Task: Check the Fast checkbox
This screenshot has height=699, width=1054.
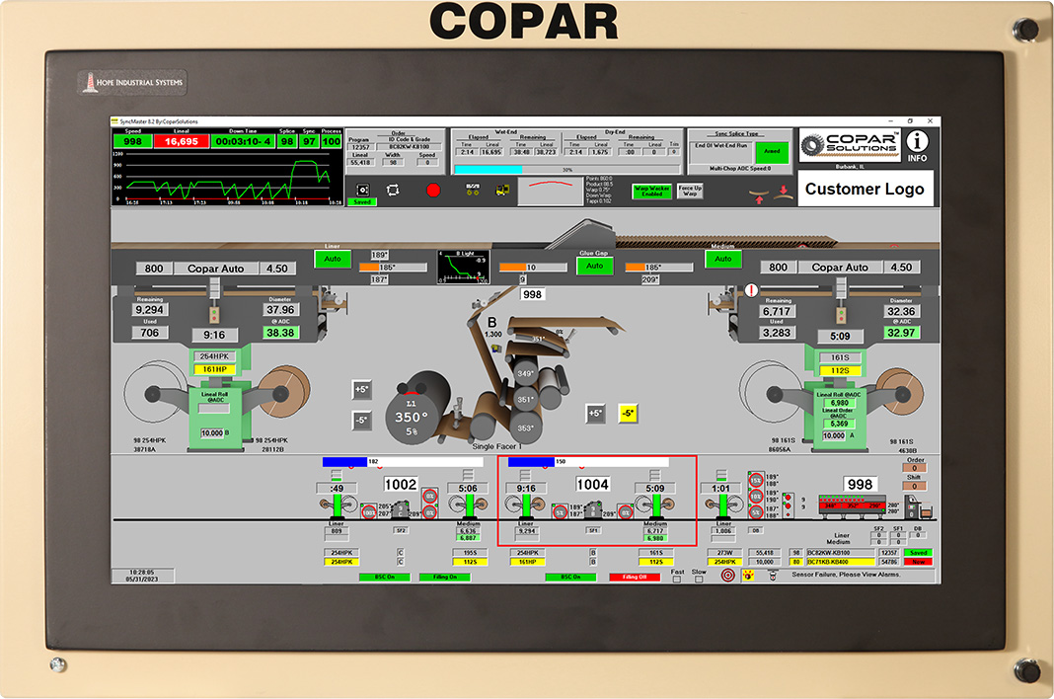Action: pos(676,579)
